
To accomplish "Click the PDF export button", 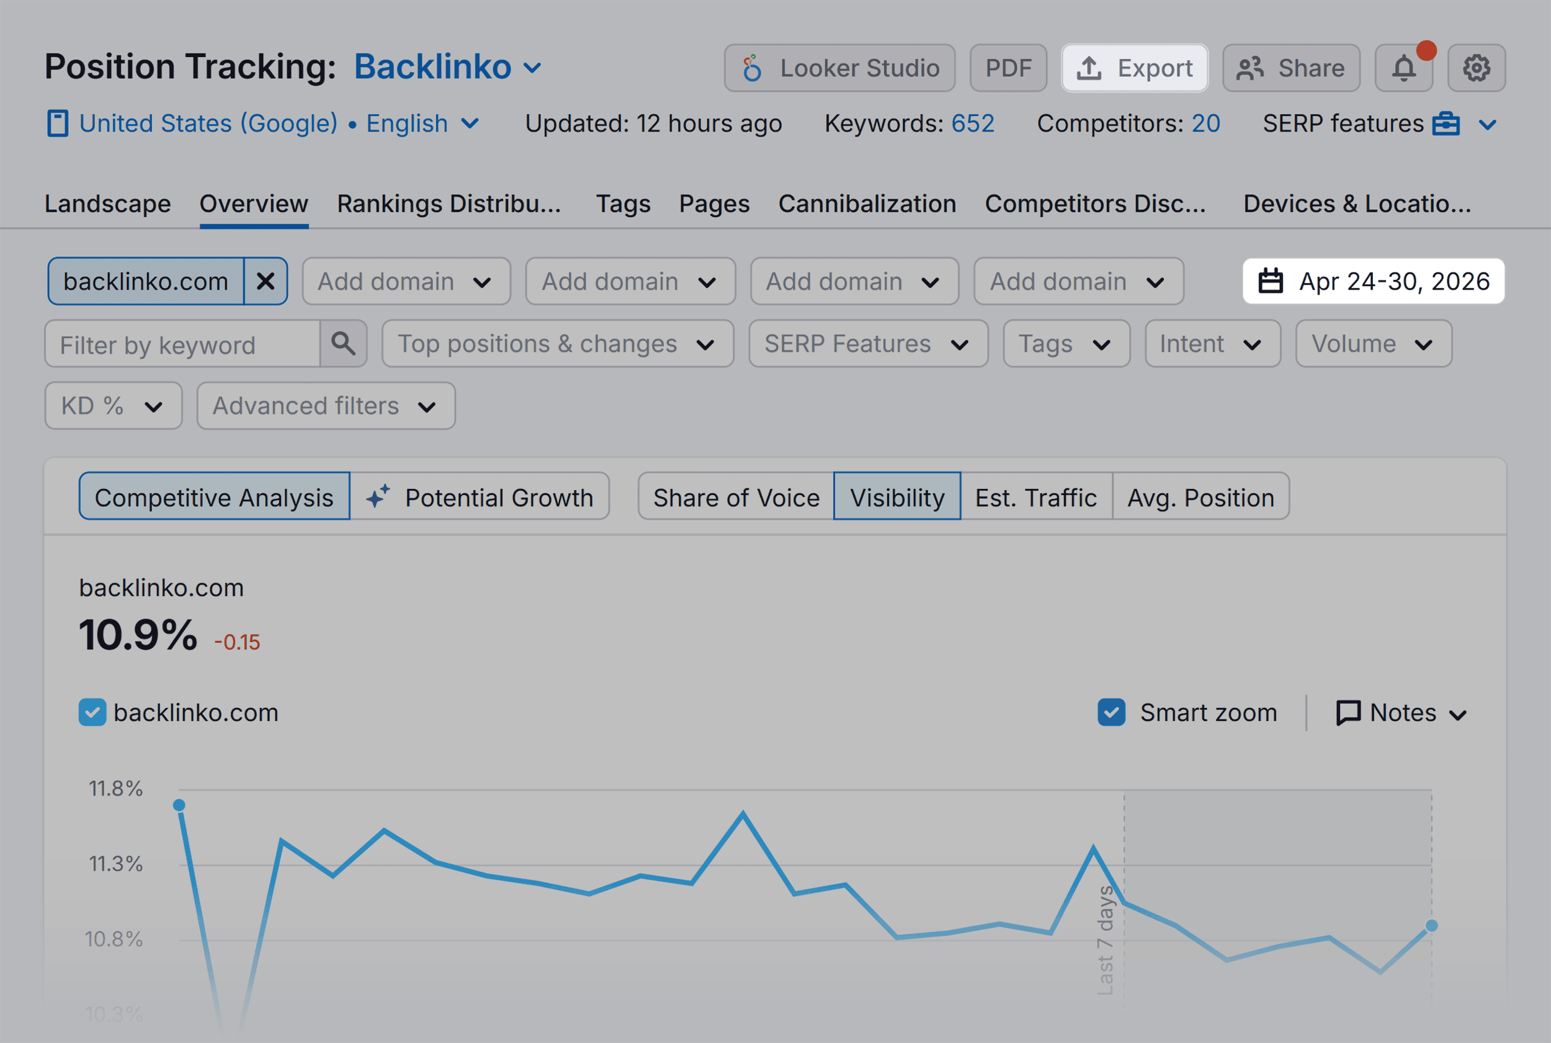I will click(1008, 68).
